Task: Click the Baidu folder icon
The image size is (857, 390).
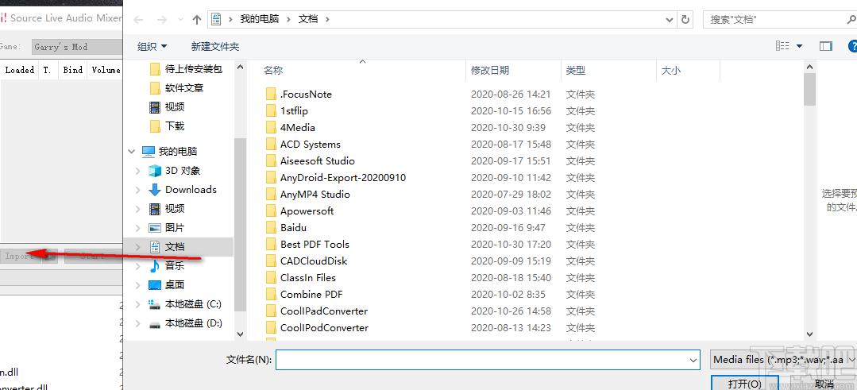Action: tap(271, 227)
